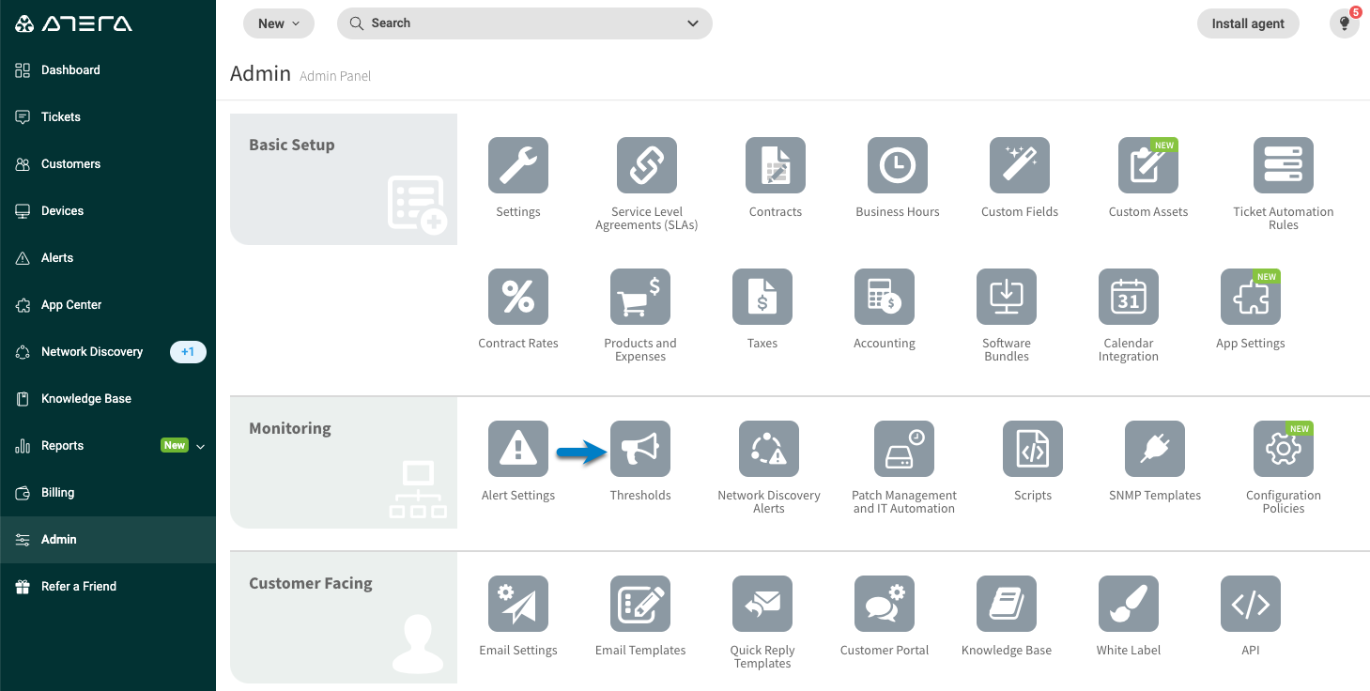This screenshot has width=1370, height=691.
Task: Open the Thresholds megaphone icon
Action: click(x=640, y=449)
